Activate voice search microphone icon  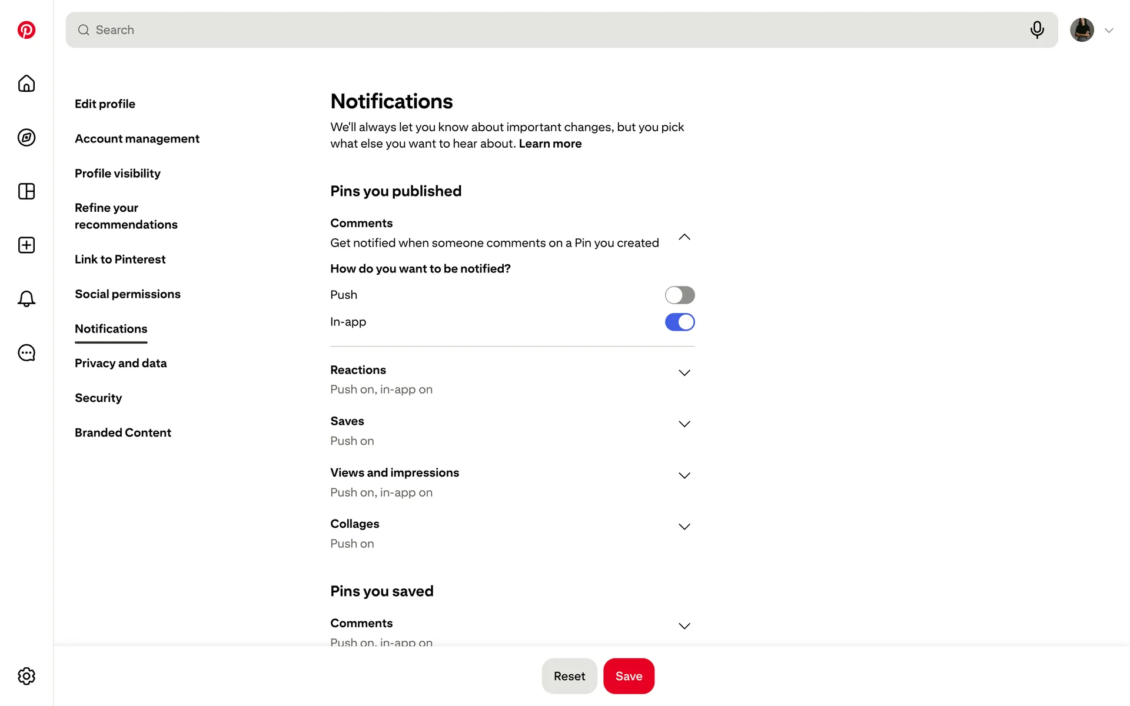click(x=1037, y=30)
